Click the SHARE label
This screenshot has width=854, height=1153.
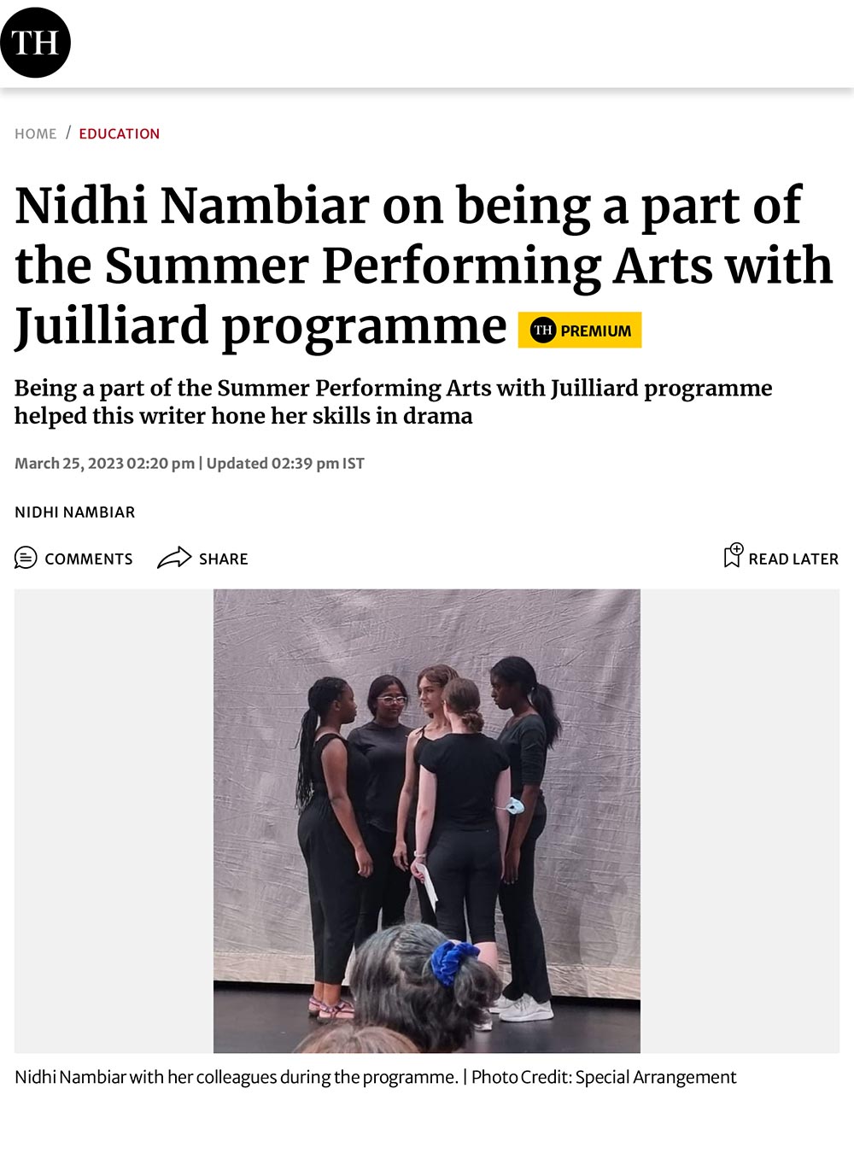point(224,559)
